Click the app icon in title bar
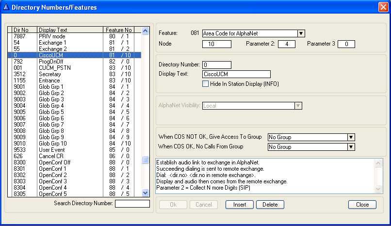 (6, 7)
